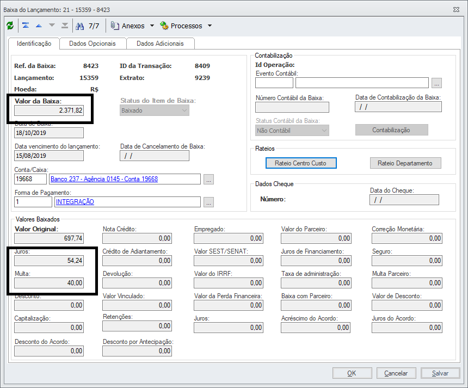
Task: Go to previous record arrow
Action: click(x=39, y=26)
